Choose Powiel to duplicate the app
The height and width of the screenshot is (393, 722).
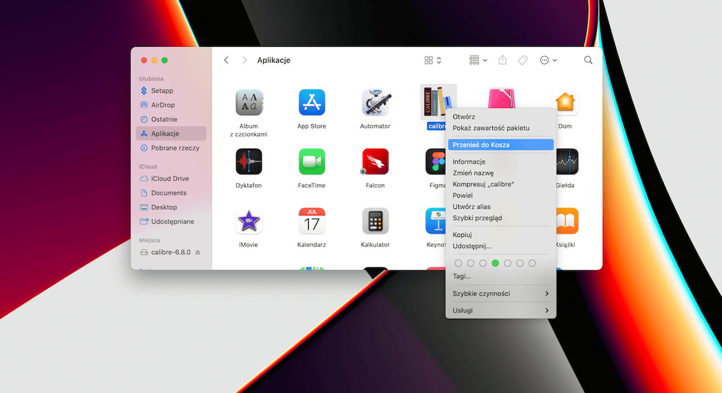pos(501,196)
